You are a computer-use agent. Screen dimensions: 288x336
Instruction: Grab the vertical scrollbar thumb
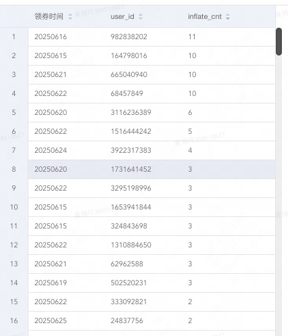pyautogui.click(x=279, y=41)
